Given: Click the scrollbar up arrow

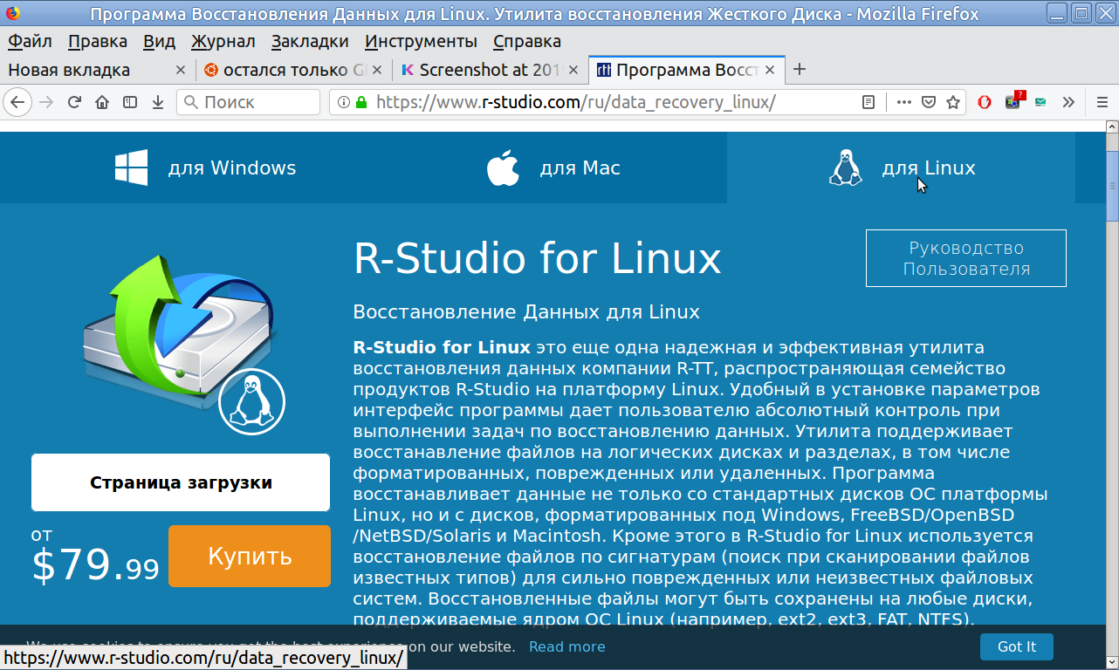Looking at the screenshot, I should [1112, 128].
